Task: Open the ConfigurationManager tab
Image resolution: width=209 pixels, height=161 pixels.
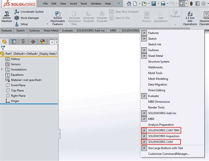Action: tap(23, 42)
